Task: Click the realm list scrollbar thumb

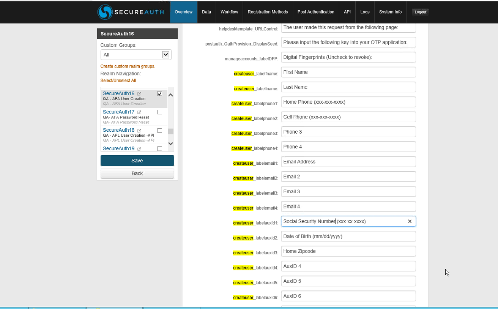Action: pos(170,131)
